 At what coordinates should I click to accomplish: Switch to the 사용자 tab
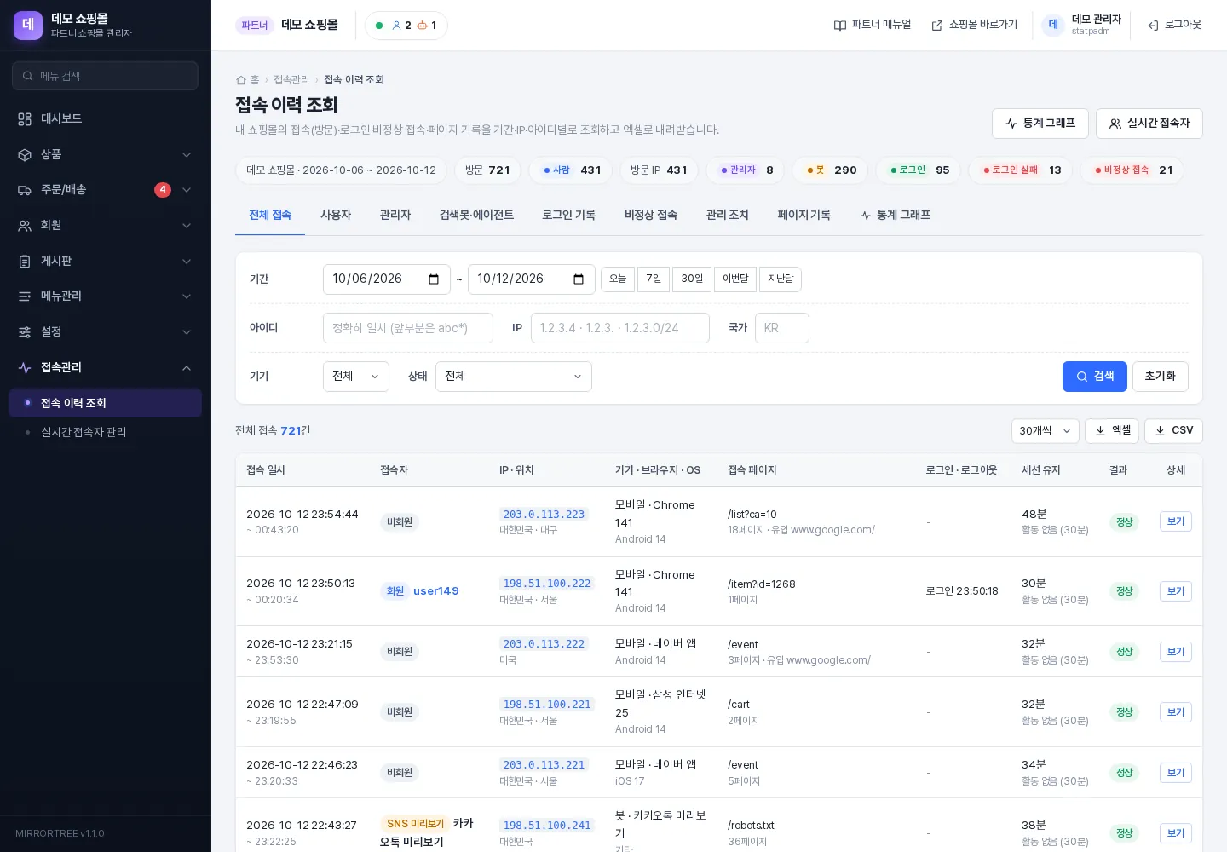coord(336,216)
